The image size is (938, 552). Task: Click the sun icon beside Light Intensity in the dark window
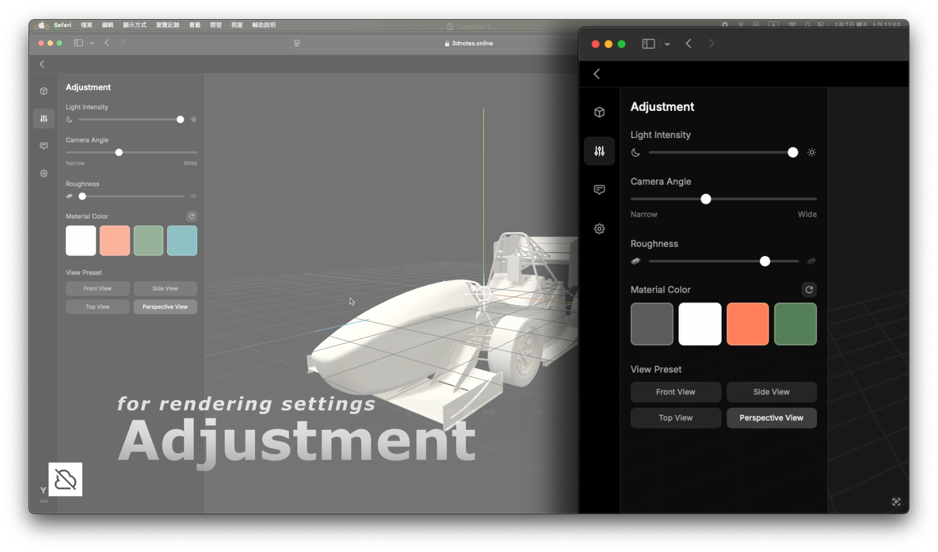pyautogui.click(x=812, y=152)
